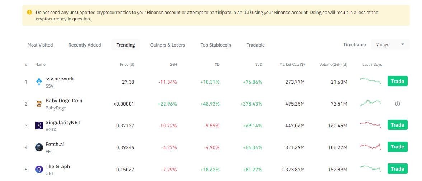The height and width of the screenshot is (181, 422).
Task: Click the Fetch.ai coin logo icon
Action: (x=39, y=147)
